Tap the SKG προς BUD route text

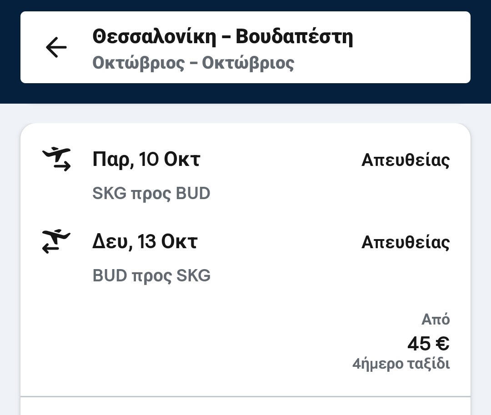pos(151,194)
